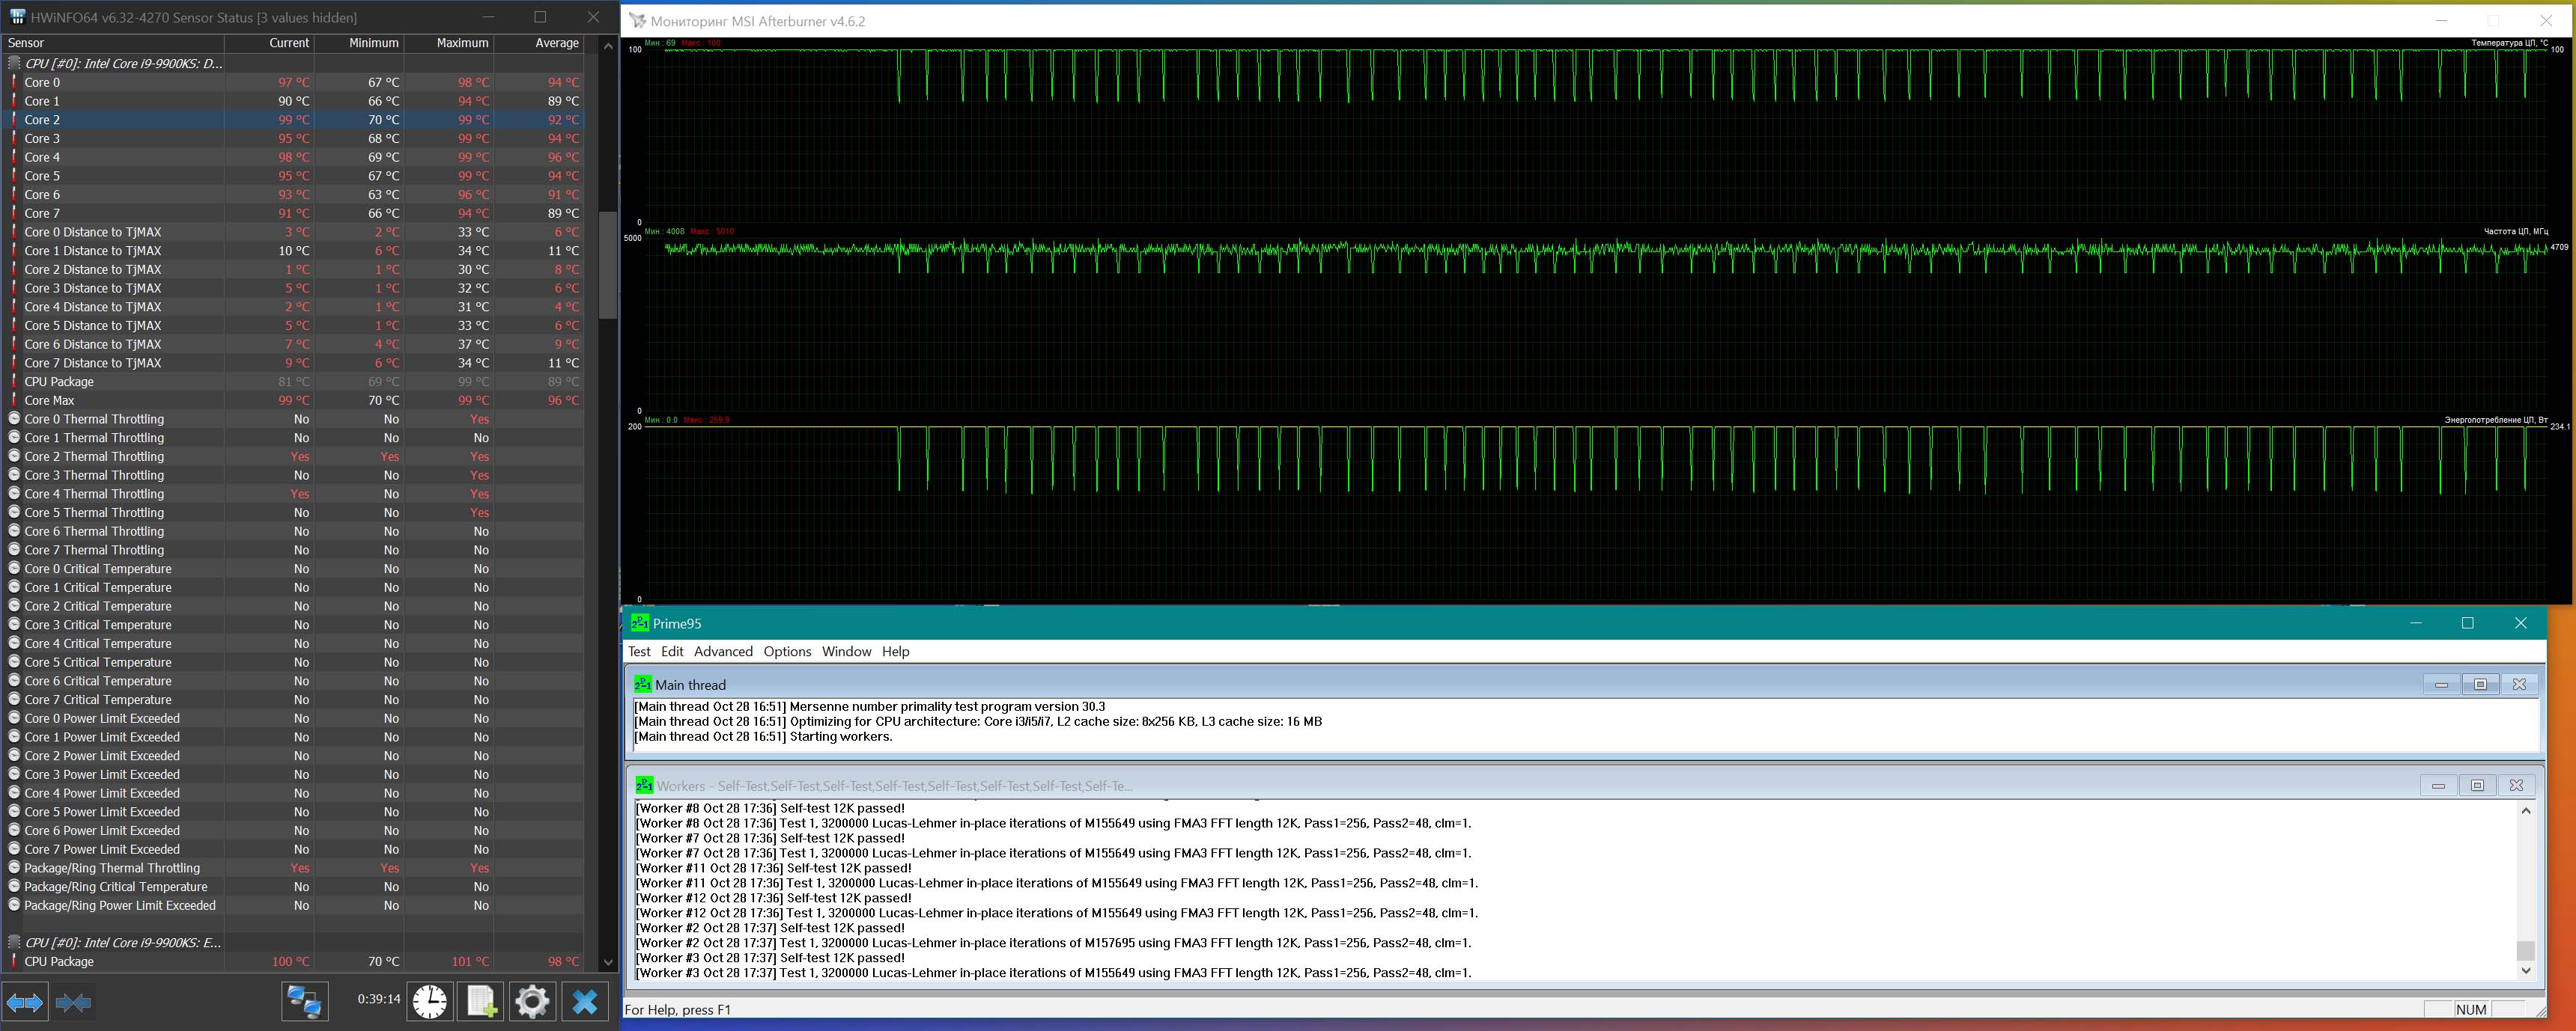The height and width of the screenshot is (1031, 2576).
Task: Sort by the Maximum column header
Action: point(461,43)
